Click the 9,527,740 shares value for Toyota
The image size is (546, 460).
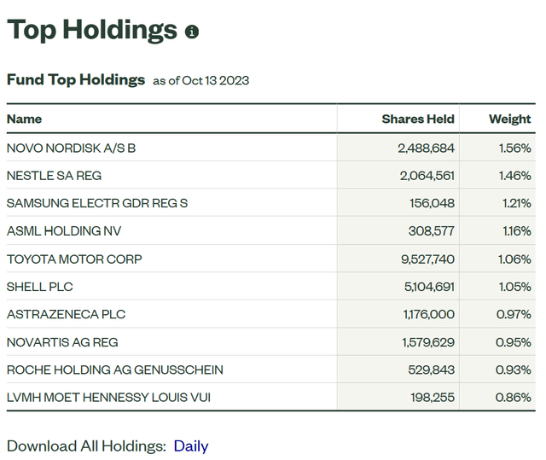point(426,259)
